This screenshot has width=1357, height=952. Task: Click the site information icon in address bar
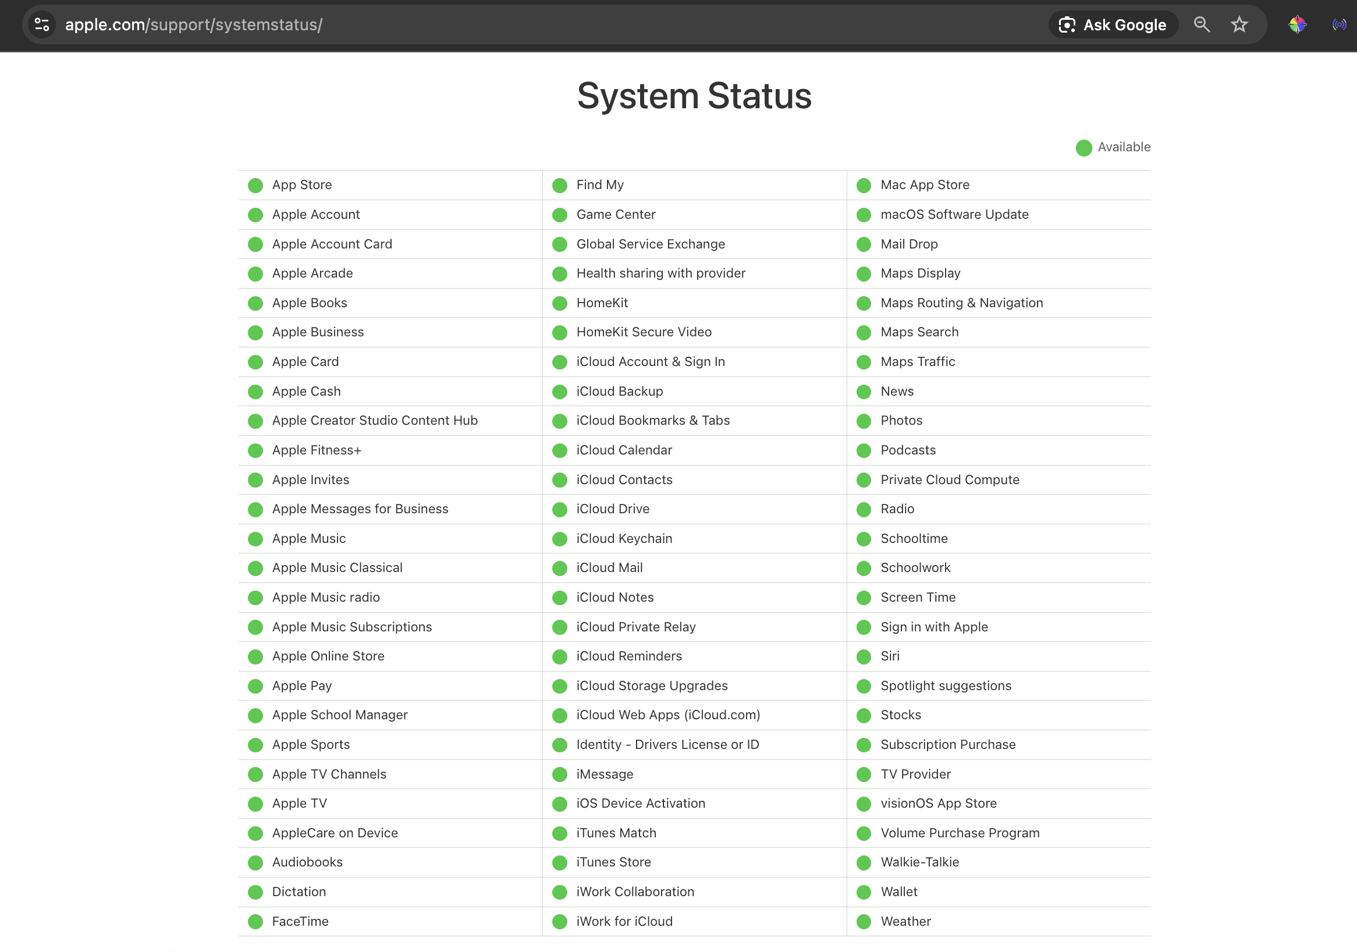point(42,25)
